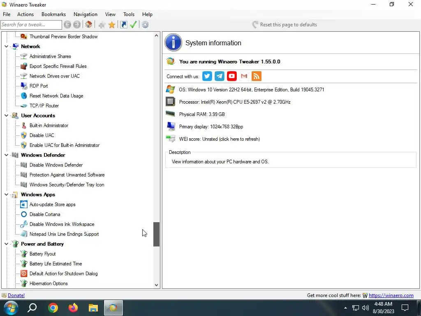Click Reset this page to defaults
The height and width of the screenshot is (316, 421).
click(x=285, y=25)
